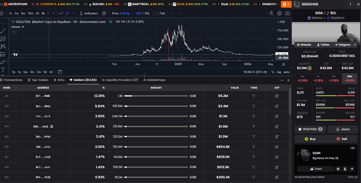Screen dimensions: 361x183
Task: Click the liquidity lock icon
Action: 309,68
